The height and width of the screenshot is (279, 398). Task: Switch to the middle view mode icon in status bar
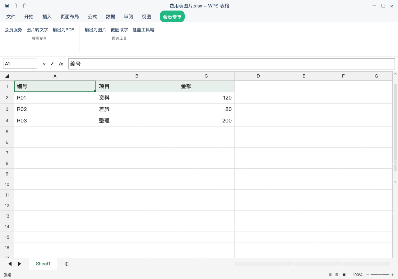337,275
